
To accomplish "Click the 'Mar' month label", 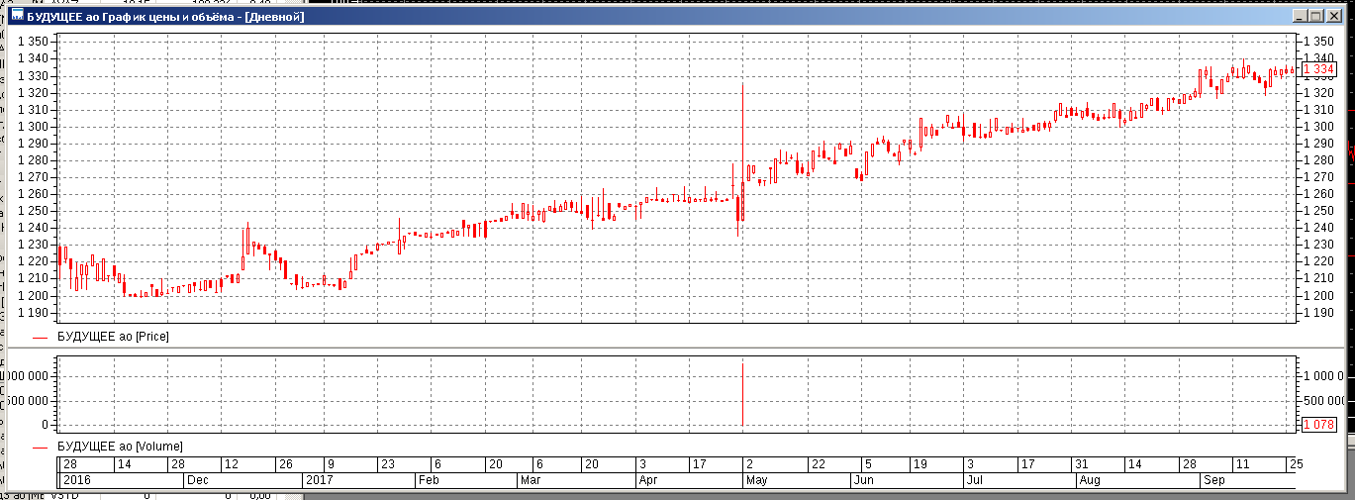I will pos(532,480).
